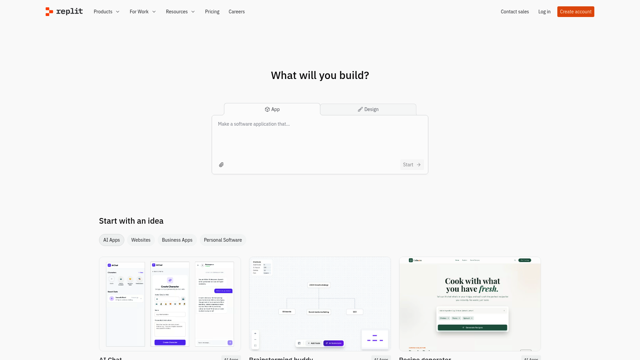The image size is (640, 360).
Task: Expand the Resources dropdown
Action: 180,12
